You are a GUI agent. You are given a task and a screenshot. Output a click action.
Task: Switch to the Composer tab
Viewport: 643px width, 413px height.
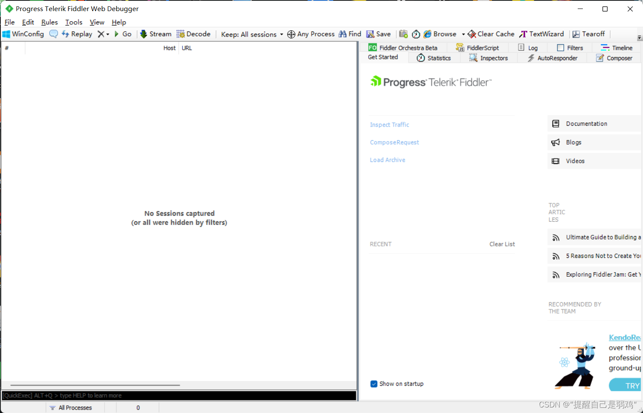(614, 58)
